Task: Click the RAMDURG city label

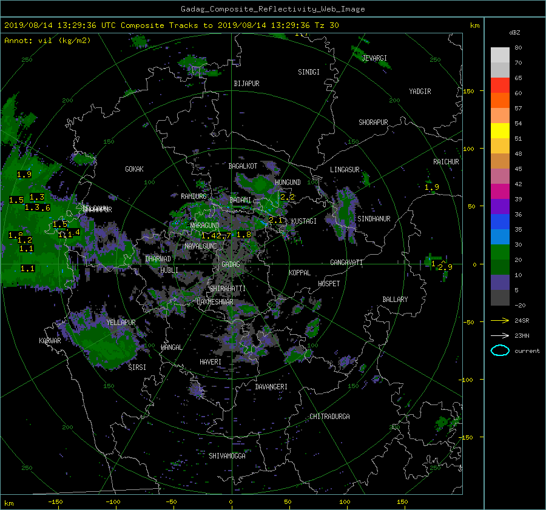Action: (194, 196)
